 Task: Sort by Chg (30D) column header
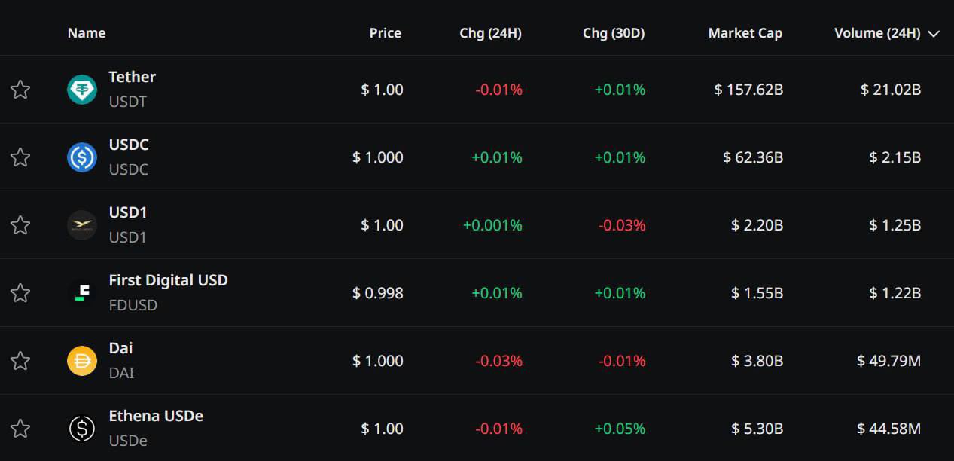coord(614,33)
